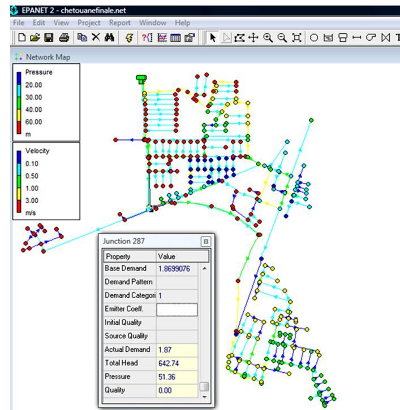
Task: Activate the Zoom In magnifier tool
Action: pos(268,38)
